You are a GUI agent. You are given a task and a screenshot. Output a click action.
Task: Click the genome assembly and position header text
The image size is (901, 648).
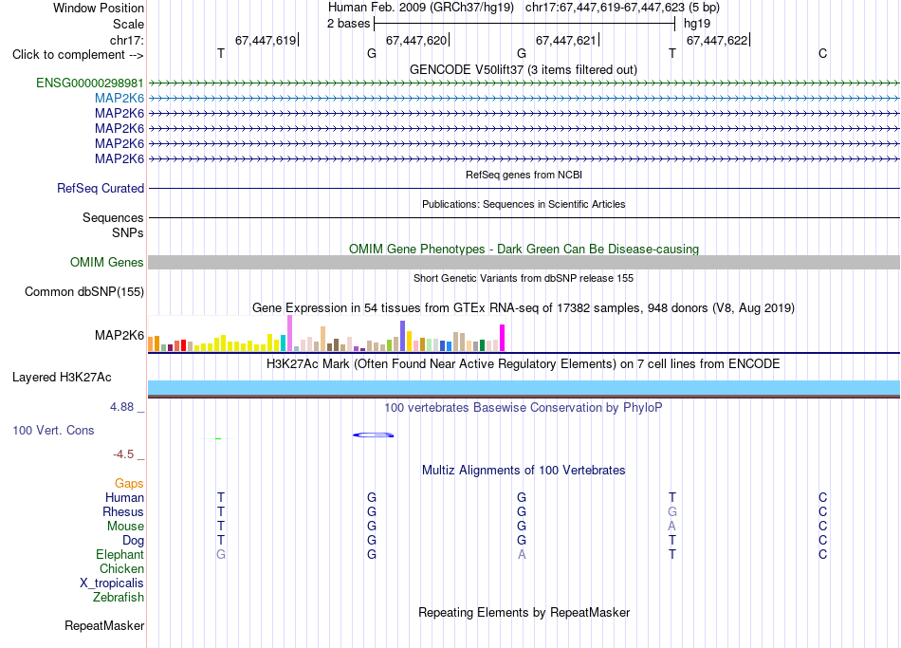(524, 8)
